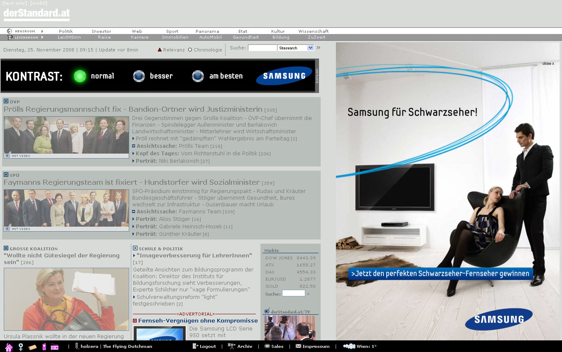Screen dimensions: 562x352
Task: Click Jetzt den perfekten Schwarzseher-Fernseher gewinnen
Action: coord(440,274)
